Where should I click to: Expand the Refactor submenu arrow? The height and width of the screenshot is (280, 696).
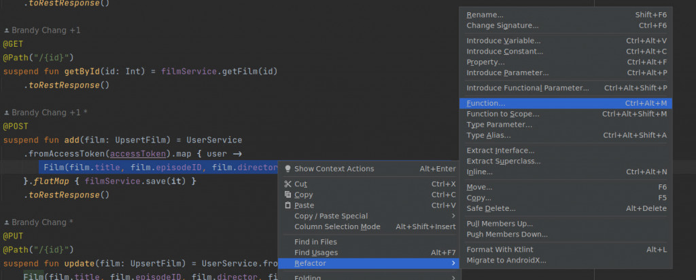point(453,262)
